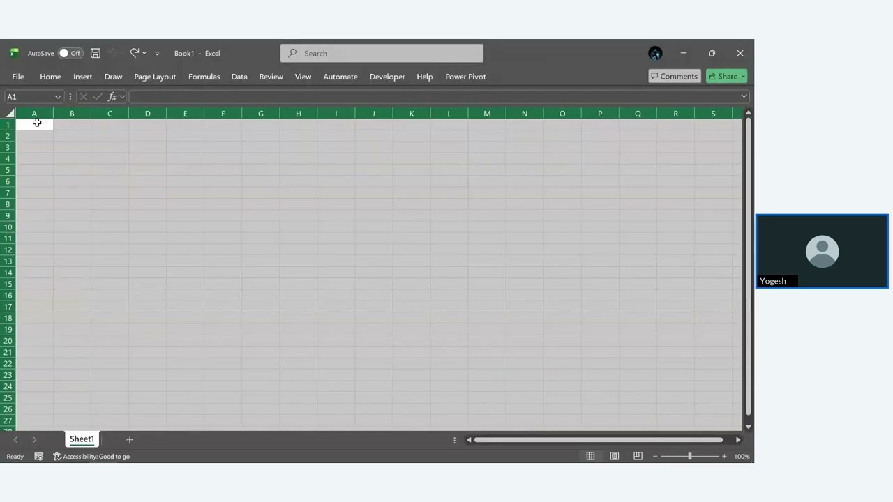Click the Redo arrow icon
The width and height of the screenshot is (893, 502).
135,53
